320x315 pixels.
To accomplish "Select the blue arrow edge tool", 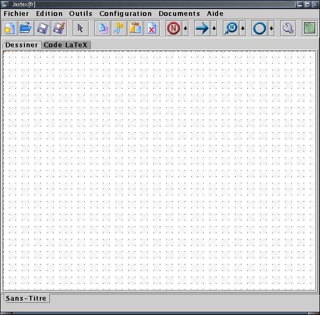I will coord(202,29).
